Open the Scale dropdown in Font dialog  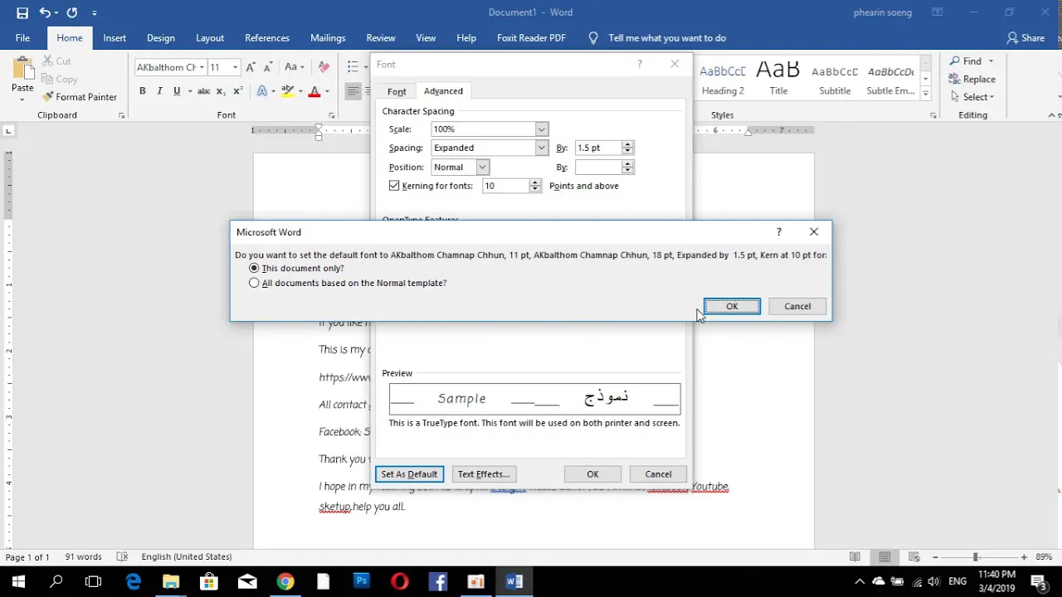[x=541, y=129]
